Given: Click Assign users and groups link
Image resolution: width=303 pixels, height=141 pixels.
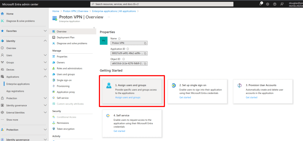Looking at the screenshot, I should [128, 97].
